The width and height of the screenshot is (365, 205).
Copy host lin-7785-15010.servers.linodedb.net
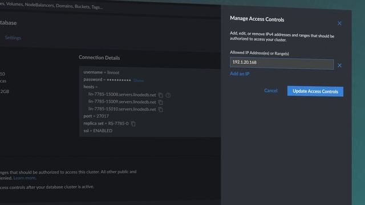pyautogui.click(x=160, y=109)
